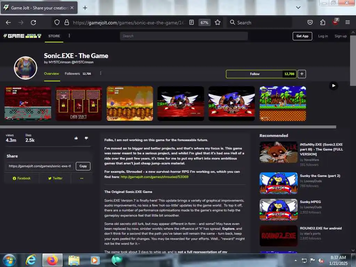Play the first Sonic title video
This screenshot has height=267, width=356.
[181, 103]
